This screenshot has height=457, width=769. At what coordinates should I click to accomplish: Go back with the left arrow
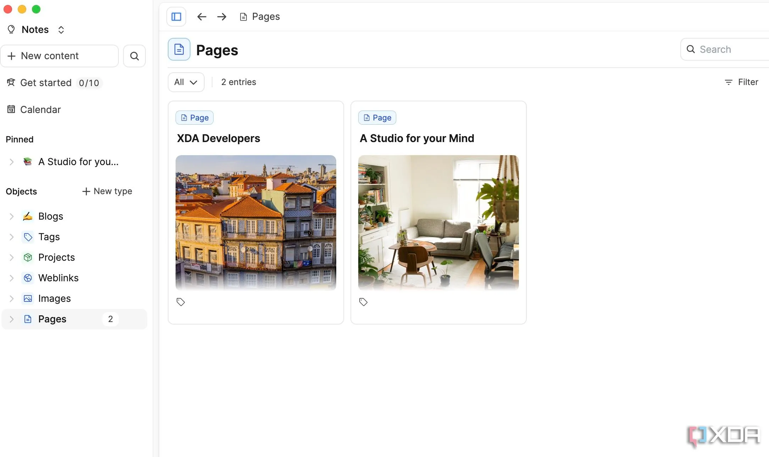tap(201, 17)
